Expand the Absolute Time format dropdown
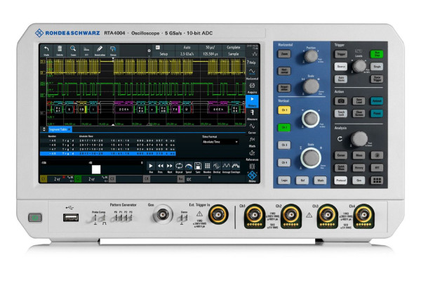This screenshot has width=421, height=281. point(220,141)
